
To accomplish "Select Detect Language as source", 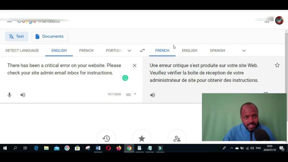I will (x=22, y=51).
